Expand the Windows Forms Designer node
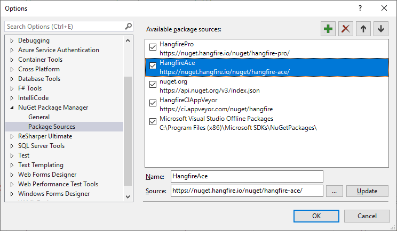397x231 pixels. click(x=12, y=194)
